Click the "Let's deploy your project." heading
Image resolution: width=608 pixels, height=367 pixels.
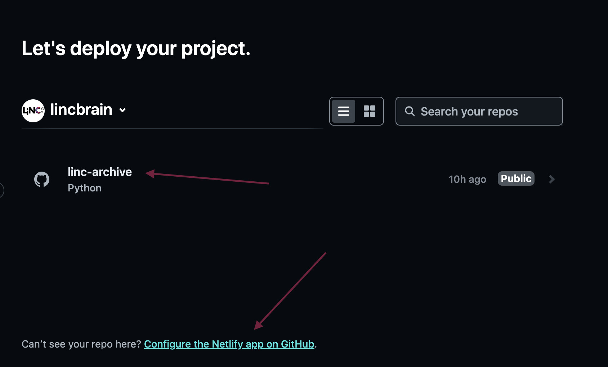click(136, 48)
